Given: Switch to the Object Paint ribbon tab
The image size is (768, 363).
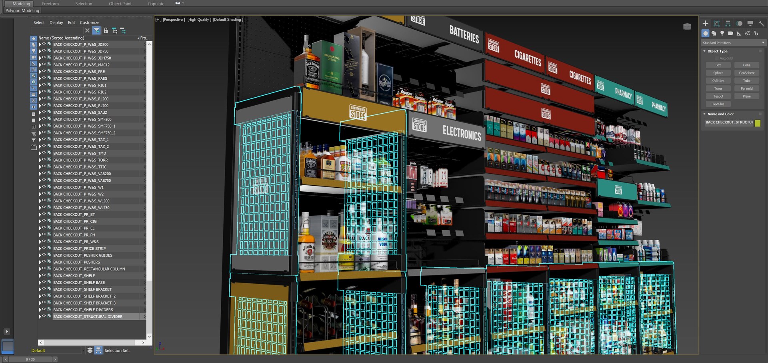Looking at the screenshot, I should 120,4.
